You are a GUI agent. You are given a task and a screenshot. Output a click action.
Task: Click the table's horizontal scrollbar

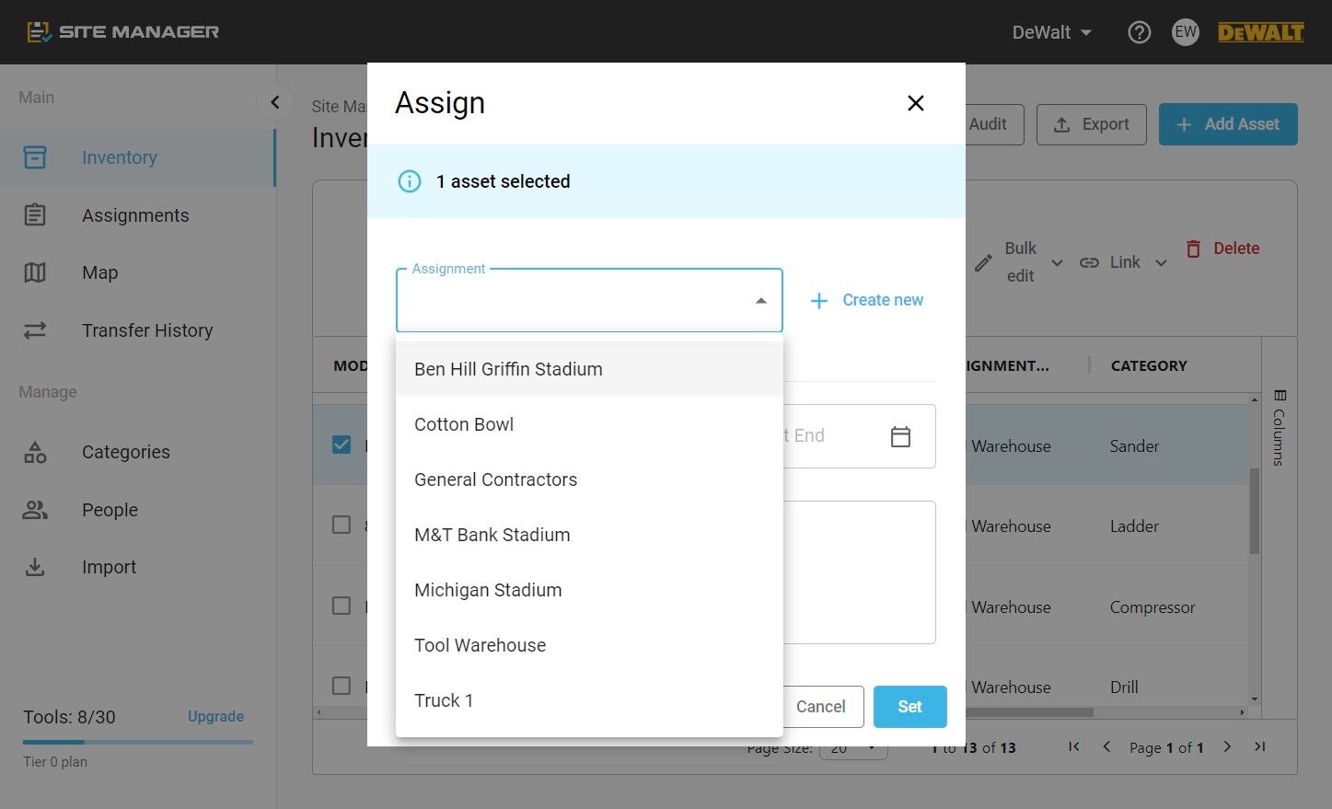click(x=1029, y=712)
